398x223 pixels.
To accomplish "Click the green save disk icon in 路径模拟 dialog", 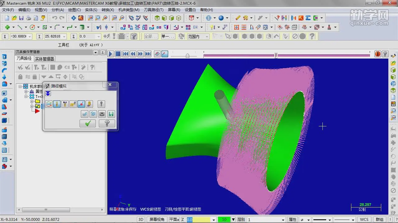I will point(111,114).
